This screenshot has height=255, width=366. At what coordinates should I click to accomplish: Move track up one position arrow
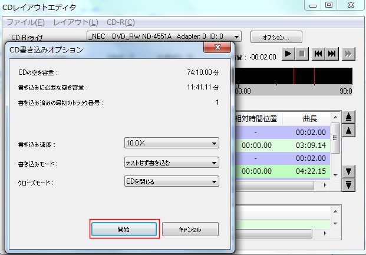click(x=349, y=130)
